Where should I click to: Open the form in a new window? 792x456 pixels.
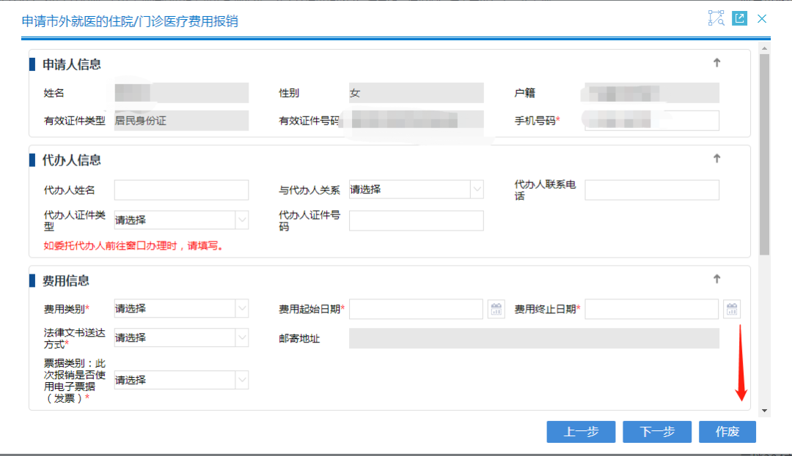739,18
